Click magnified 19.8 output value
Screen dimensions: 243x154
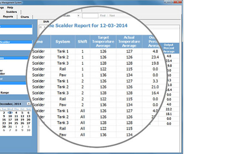pyautogui.click(x=155, y=63)
